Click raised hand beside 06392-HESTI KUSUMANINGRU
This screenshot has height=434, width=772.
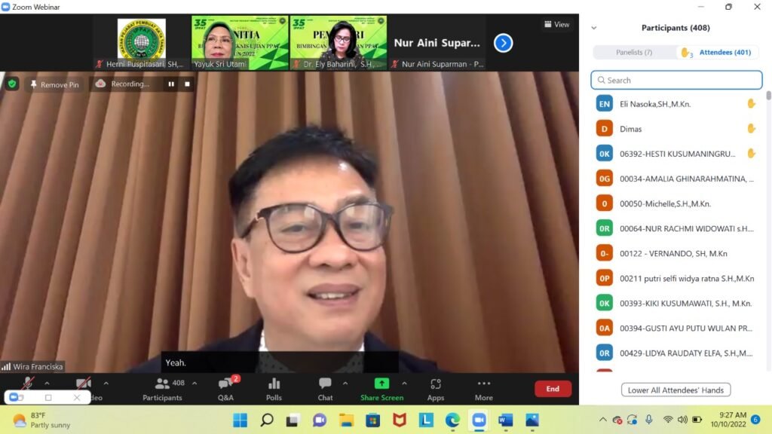click(752, 154)
